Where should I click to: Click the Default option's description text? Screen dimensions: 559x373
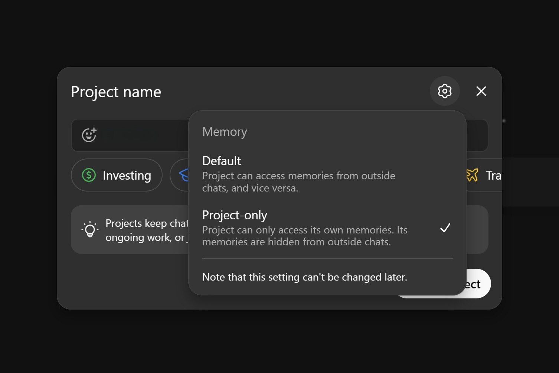(298, 182)
